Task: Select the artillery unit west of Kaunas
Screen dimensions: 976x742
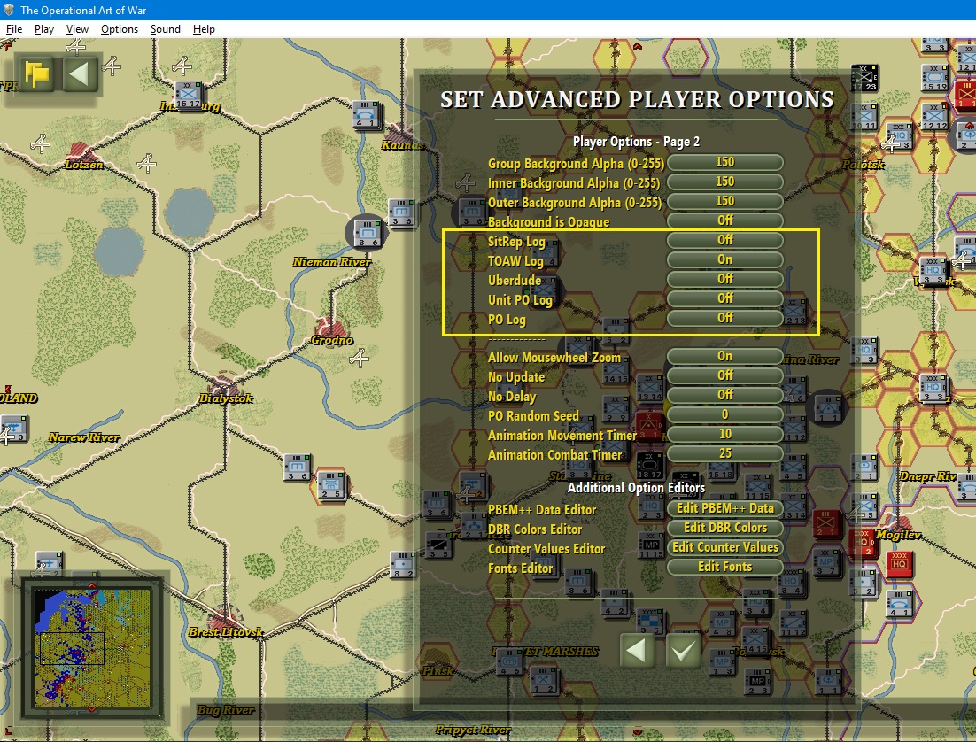Action: pyautogui.click(x=366, y=114)
